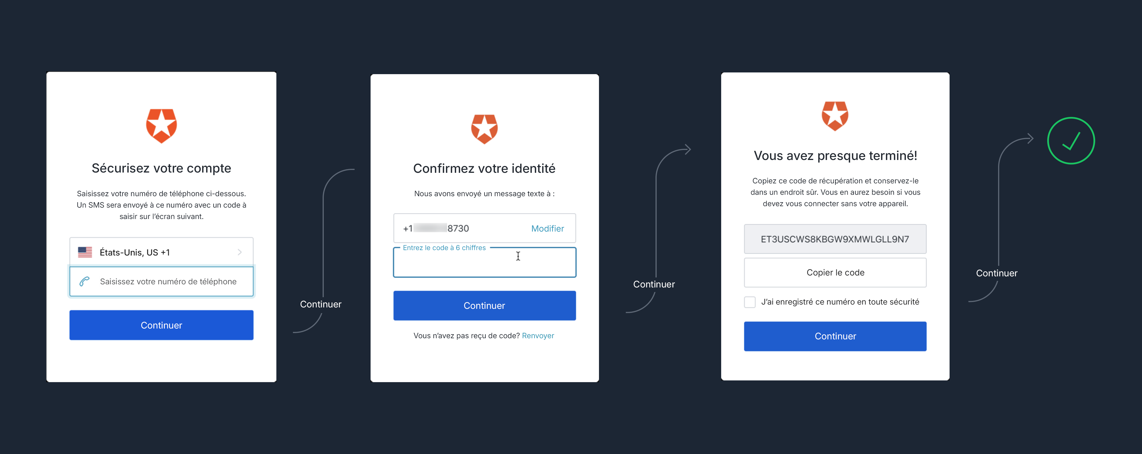The width and height of the screenshot is (1142, 454).
Task: Click Continuer on 'Sécurisez votre compte'
Action: [161, 325]
